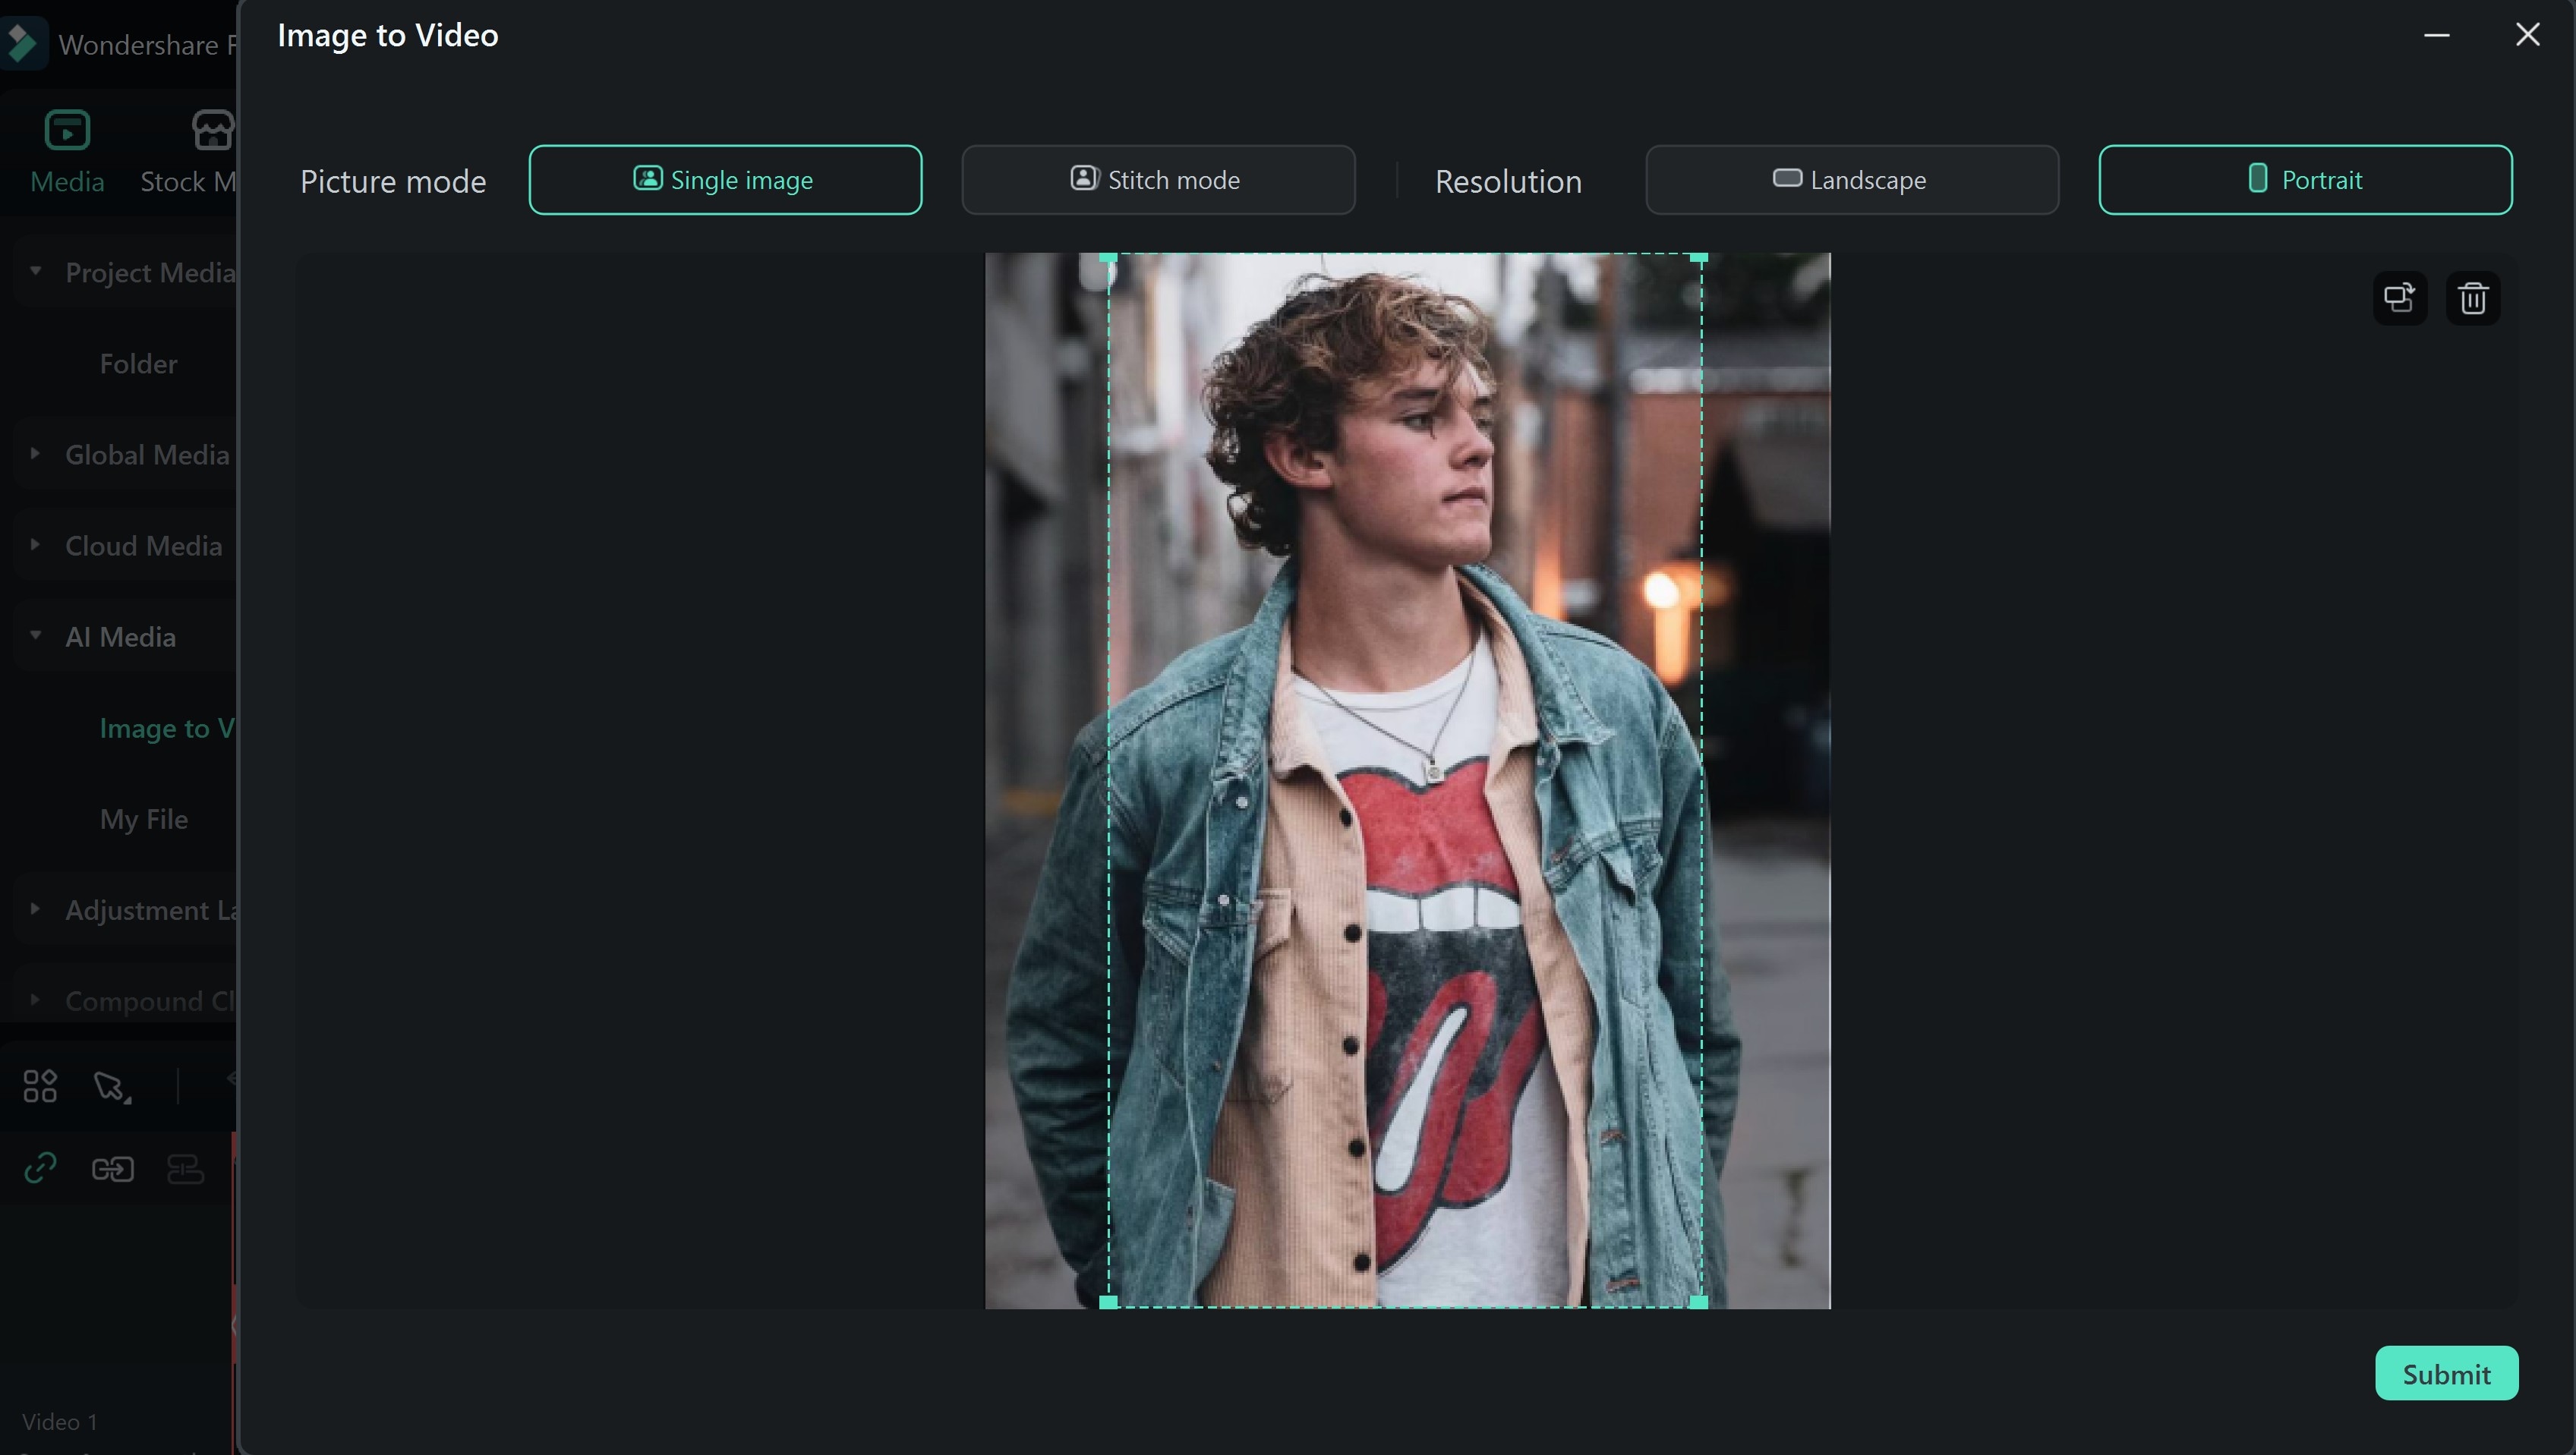Open the Folder item under Project Media
Screen dimensions: 2576x1455
click(138, 364)
